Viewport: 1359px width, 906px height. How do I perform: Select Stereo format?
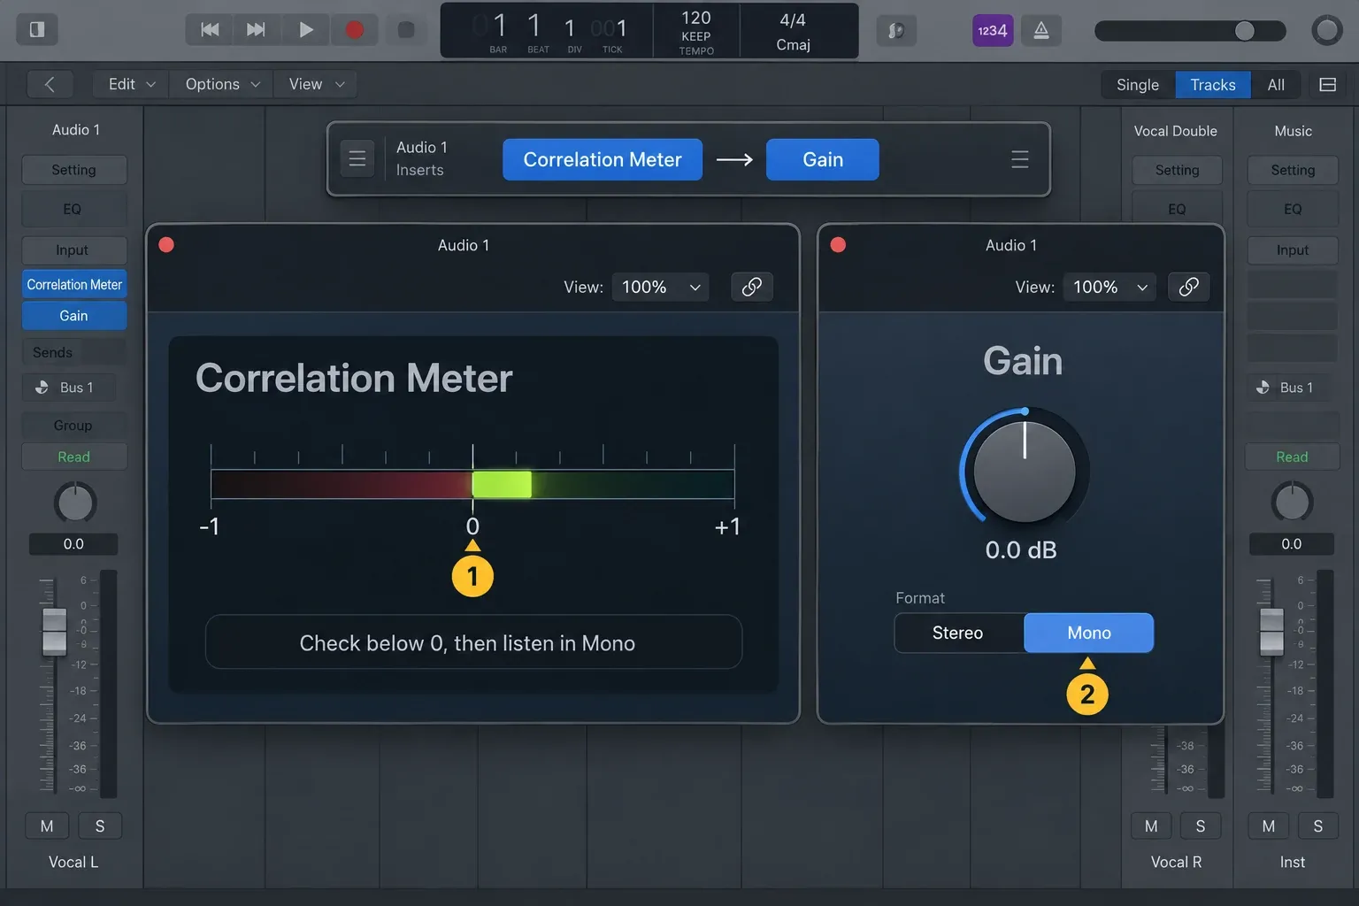click(958, 633)
